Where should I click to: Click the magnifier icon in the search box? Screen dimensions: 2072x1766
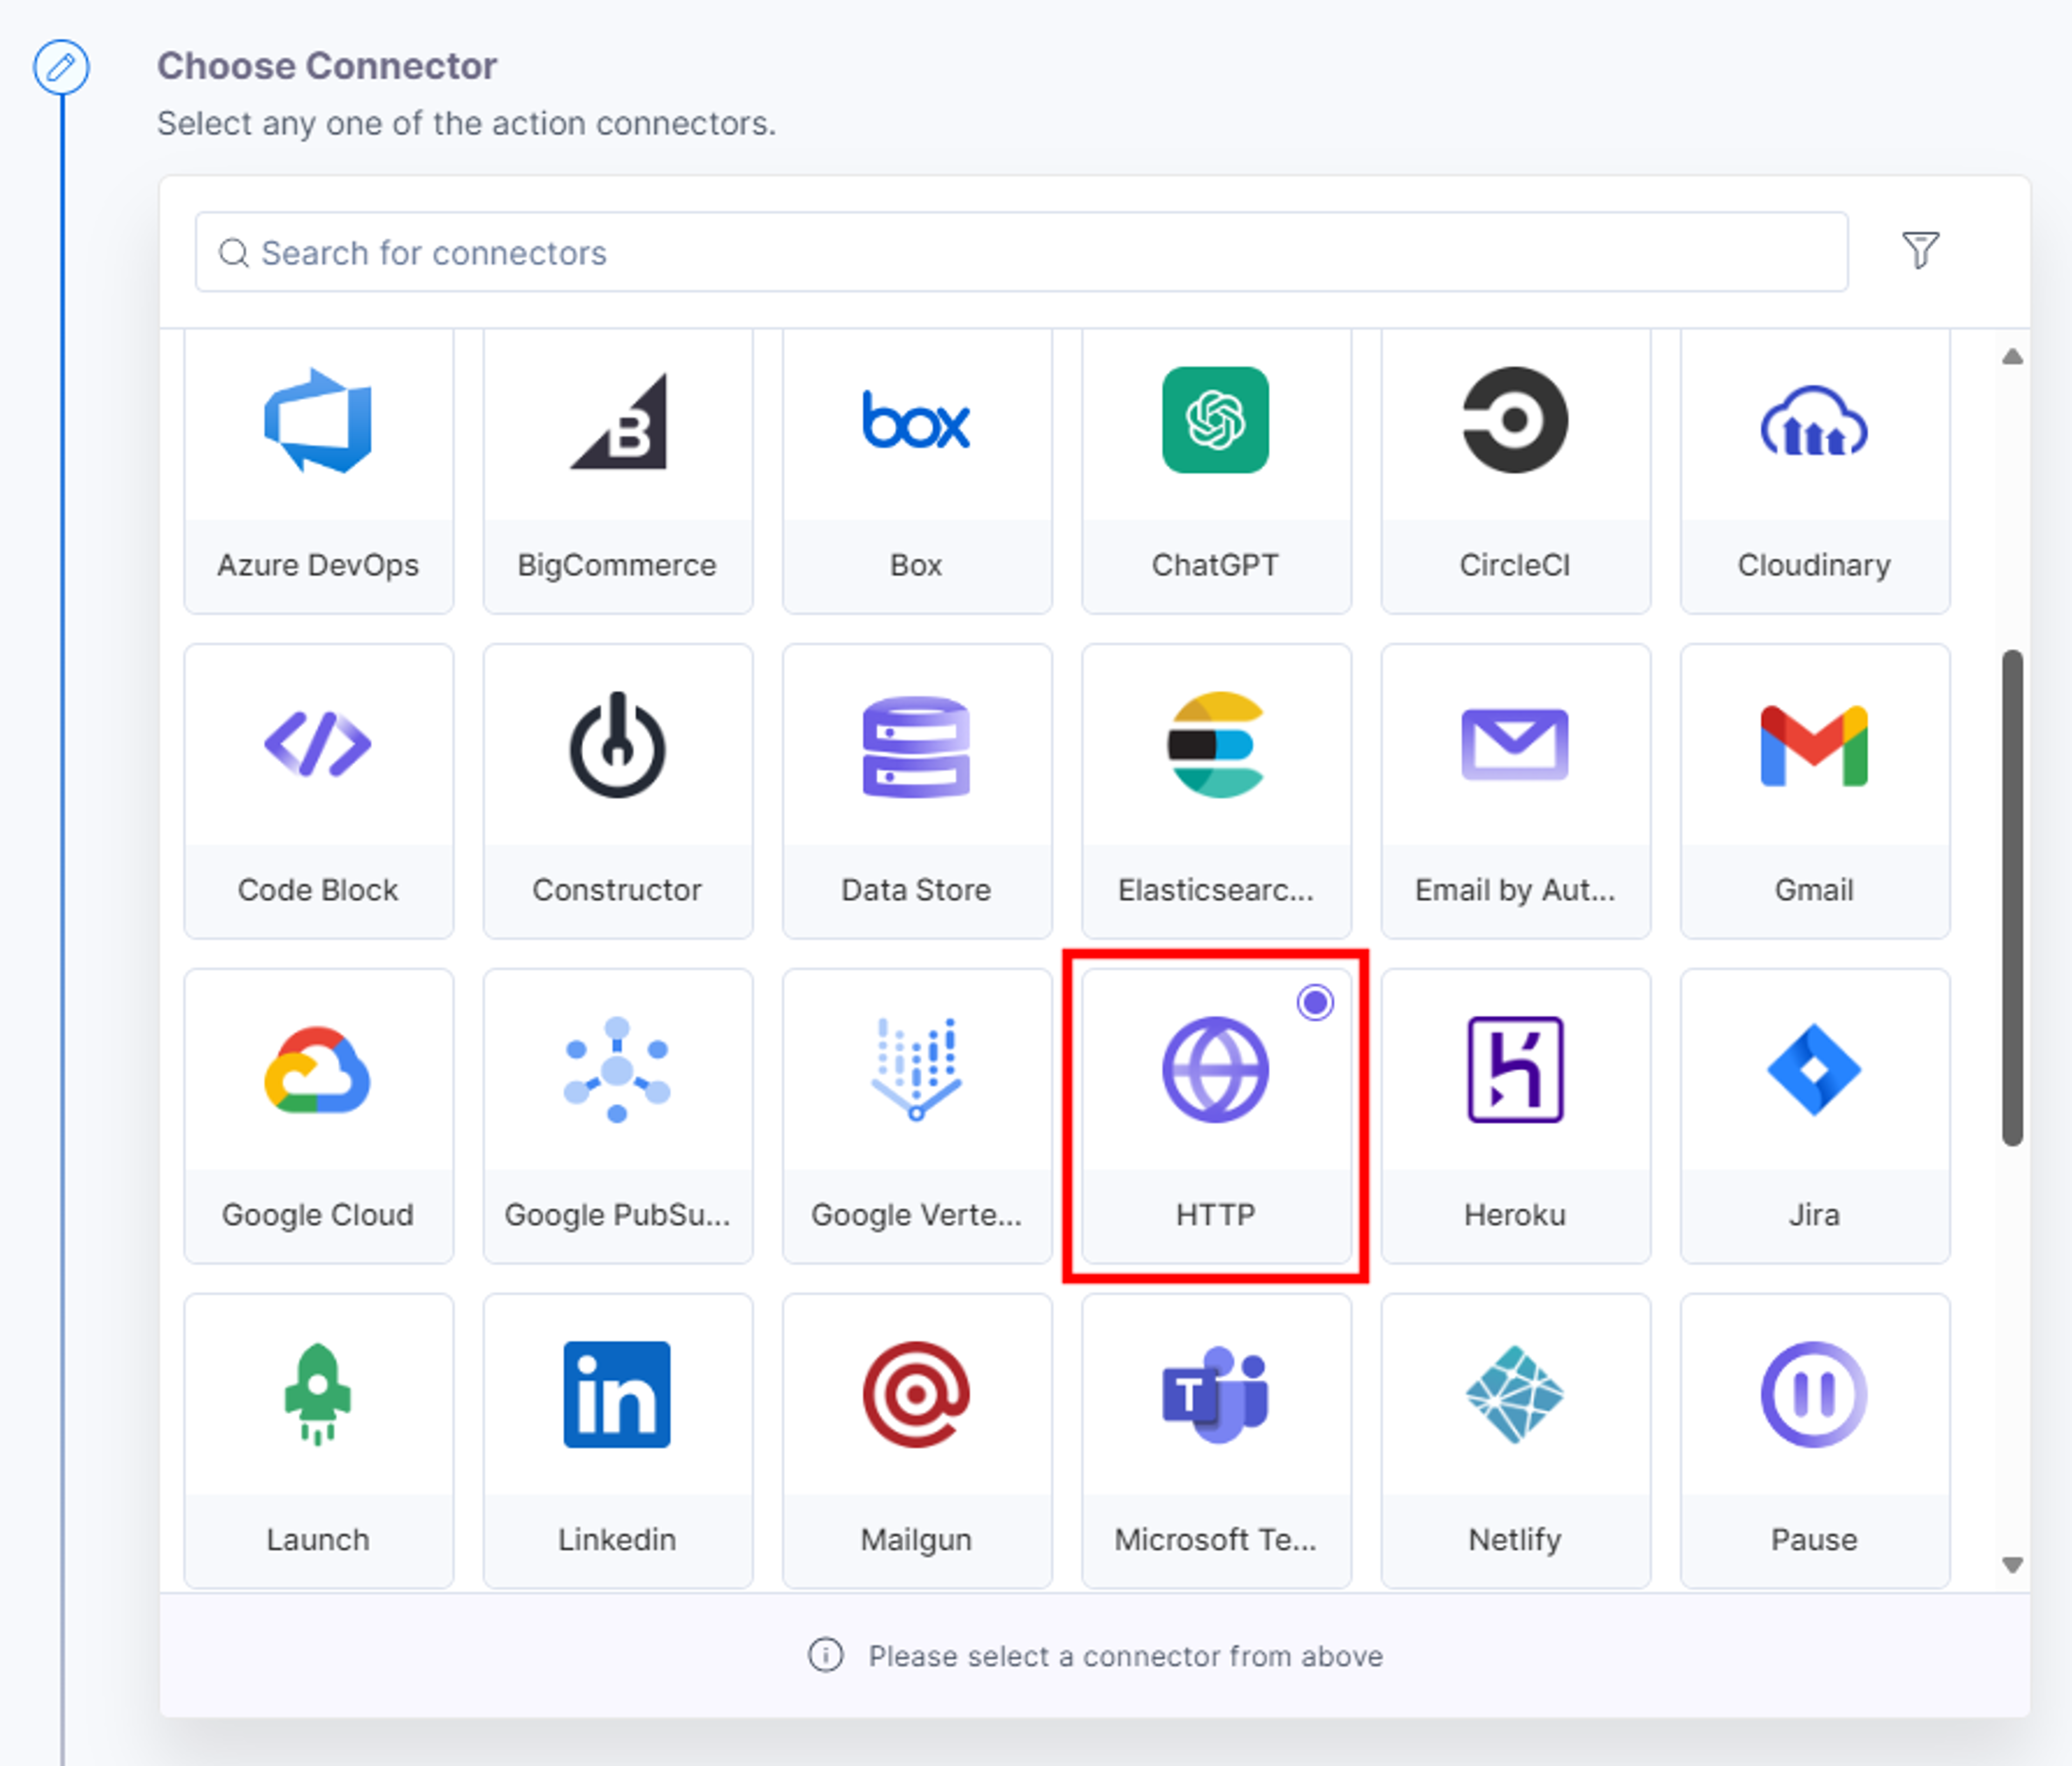click(233, 253)
